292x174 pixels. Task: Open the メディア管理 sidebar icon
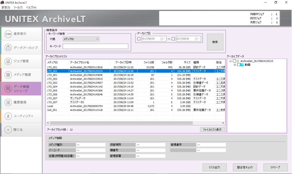click(8, 75)
